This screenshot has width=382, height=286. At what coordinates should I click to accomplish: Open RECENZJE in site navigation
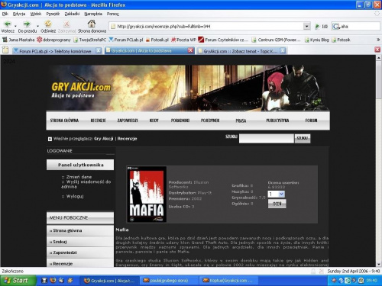(x=98, y=121)
